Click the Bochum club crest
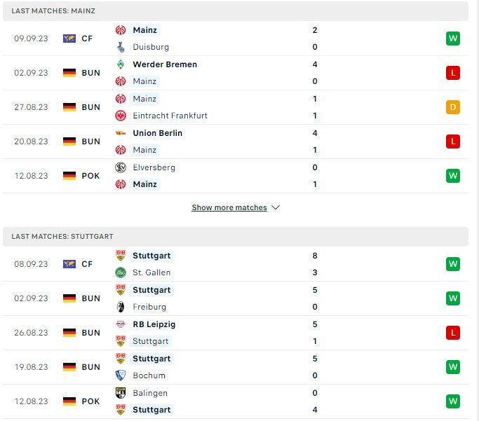The height and width of the screenshot is (421, 479). click(x=121, y=375)
